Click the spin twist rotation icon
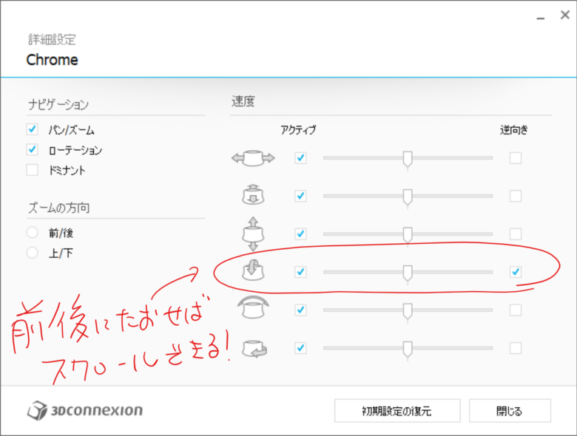Image resolution: width=577 pixels, height=436 pixels. pos(254,349)
